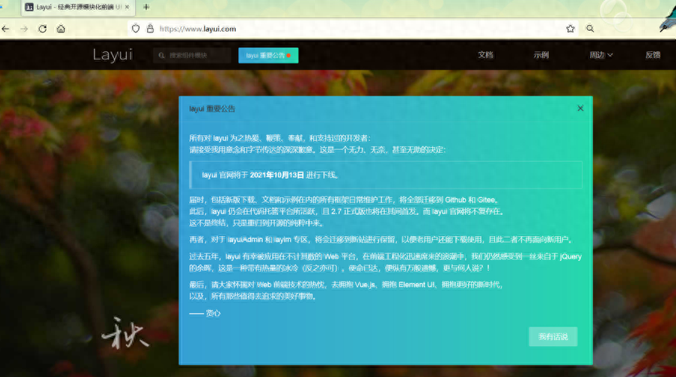The height and width of the screenshot is (377, 676).
Task: Reload the page with the refresh icon
Action: pos(42,29)
